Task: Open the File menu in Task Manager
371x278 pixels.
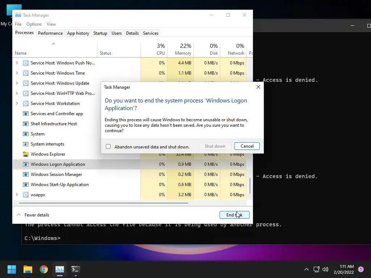Action: point(18,24)
